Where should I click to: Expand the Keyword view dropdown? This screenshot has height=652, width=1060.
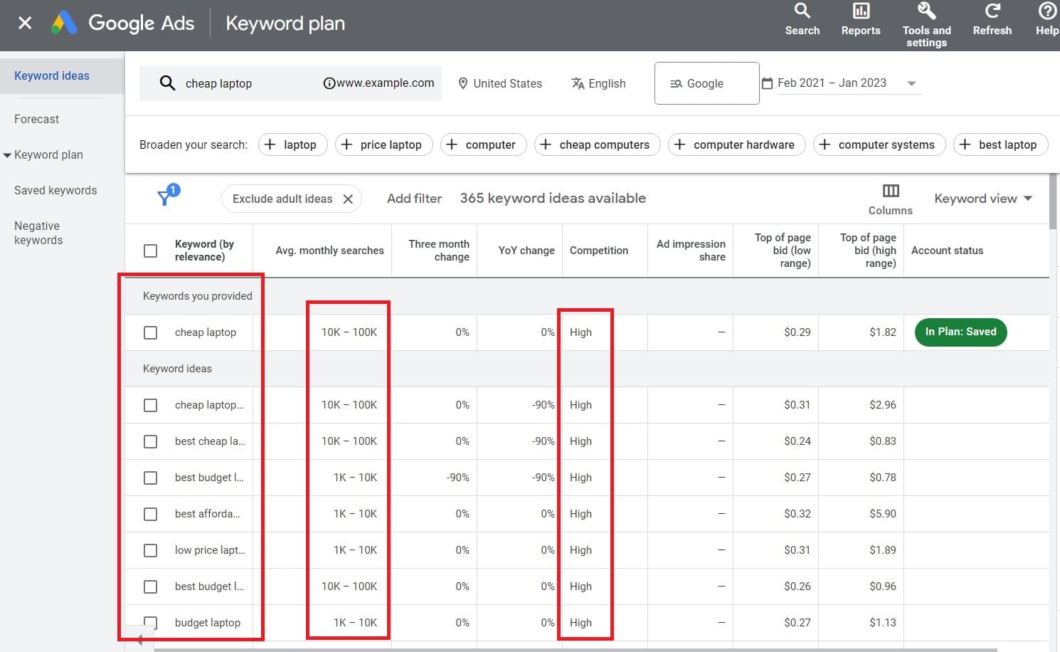(983, 199)
